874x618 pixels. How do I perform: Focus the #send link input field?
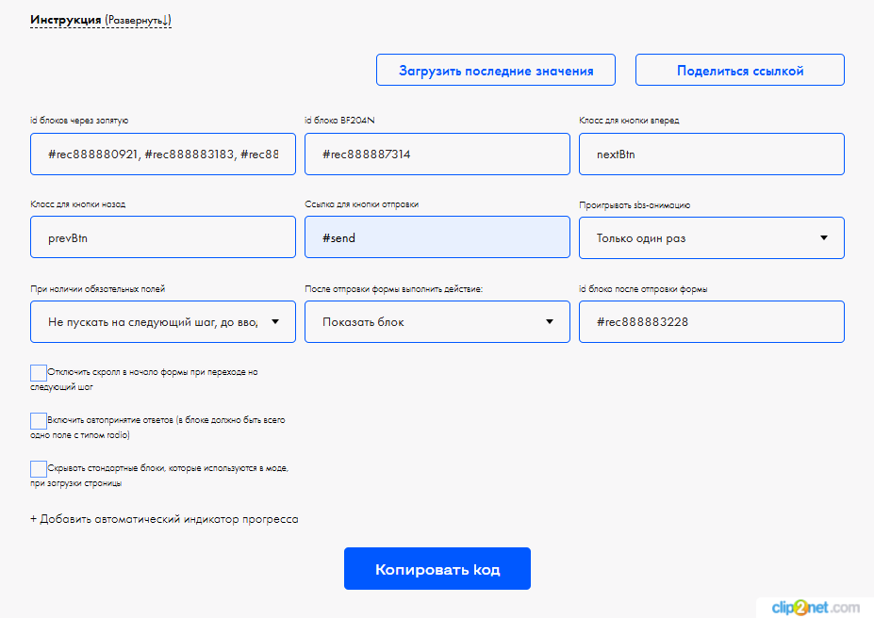coord(437,238)
